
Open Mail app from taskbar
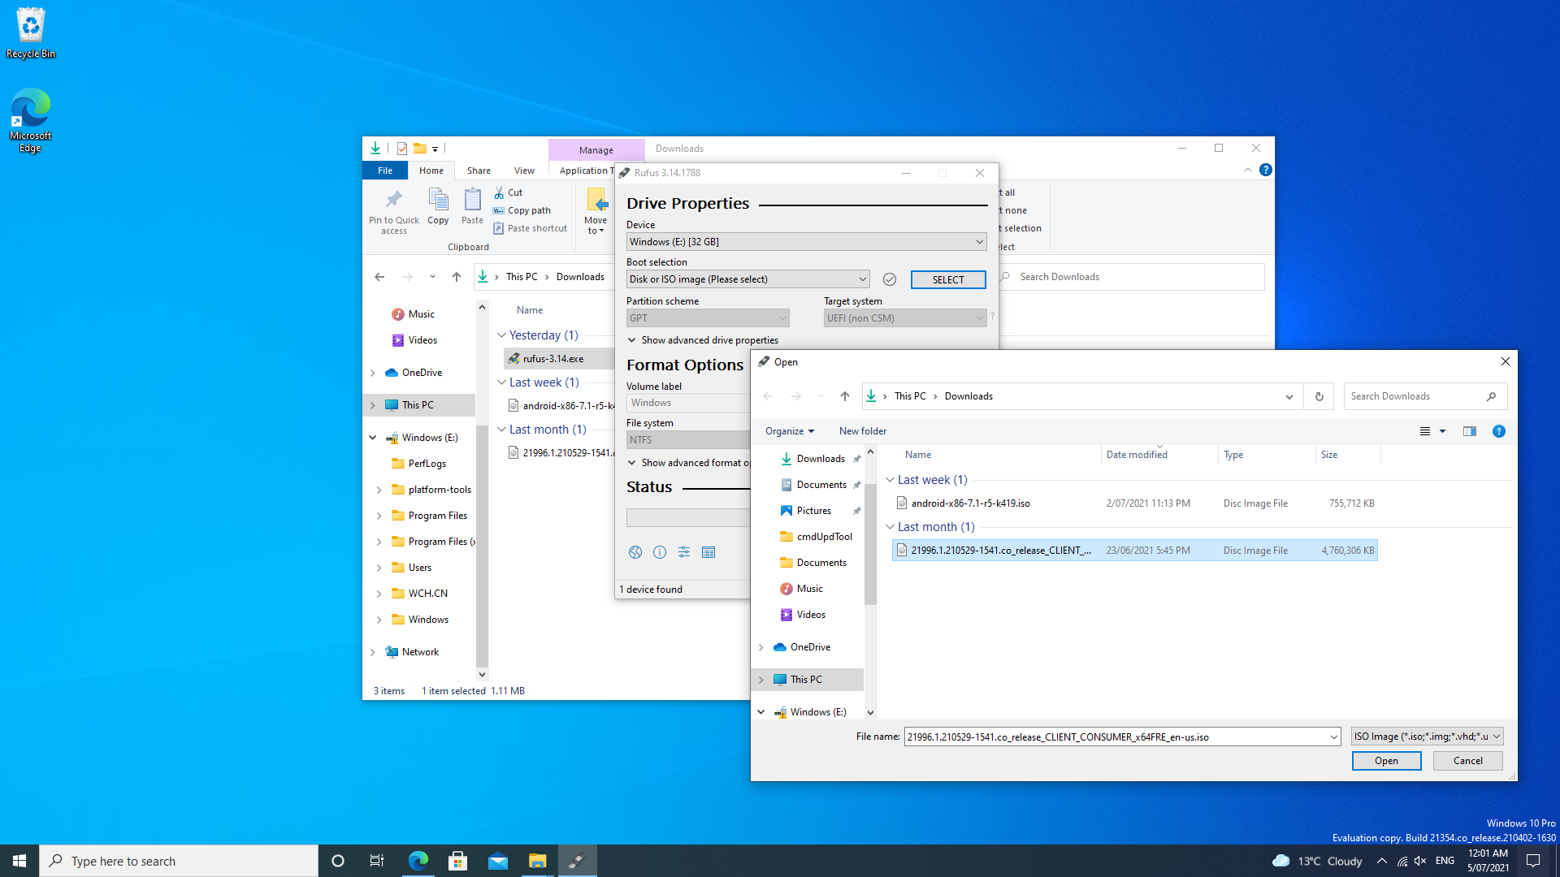click(x=498, y=861)
